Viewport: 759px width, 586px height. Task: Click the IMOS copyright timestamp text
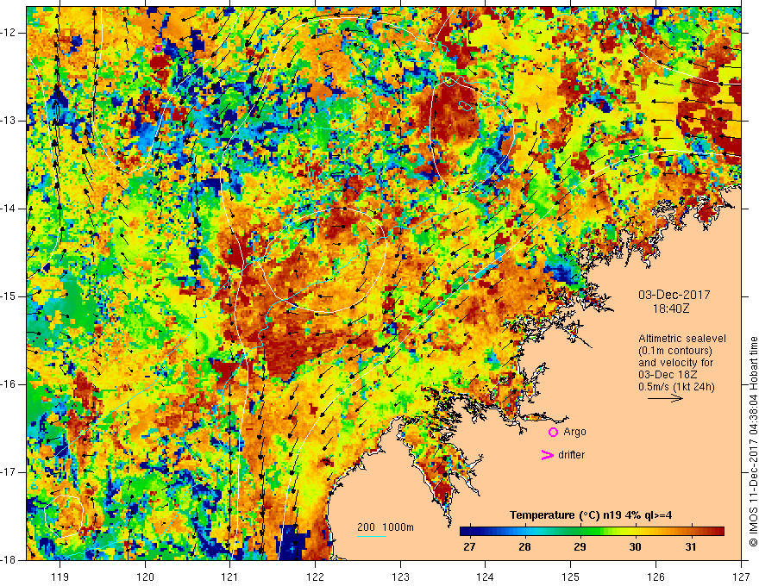coord(753,442)
